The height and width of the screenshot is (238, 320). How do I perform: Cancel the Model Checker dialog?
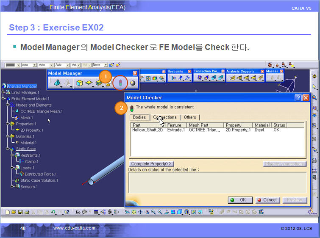tap(267, 200)
